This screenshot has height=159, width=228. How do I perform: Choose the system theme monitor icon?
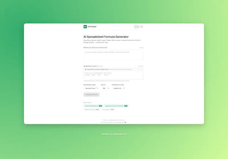click(x=142, y=27)
